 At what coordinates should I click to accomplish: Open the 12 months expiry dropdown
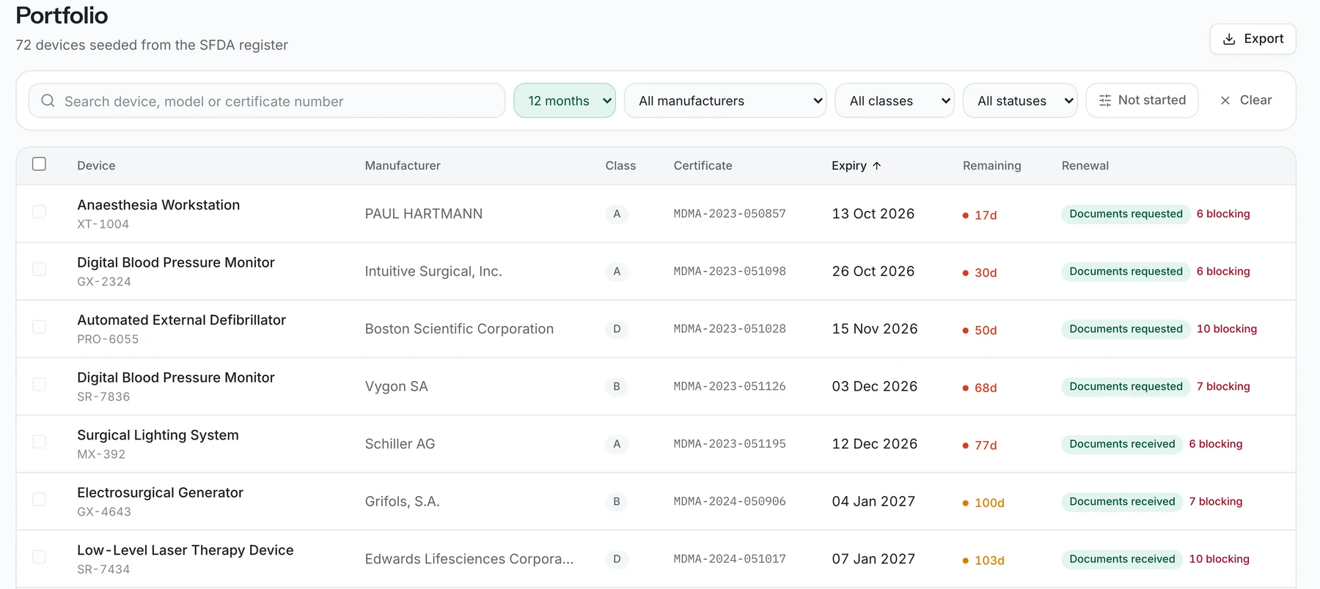click(x=565, y=100)
